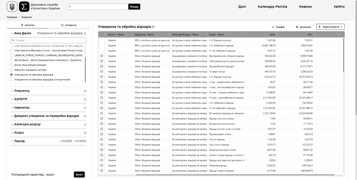Click copy icon beside Категорія розрізу filter
Screen dimensions: 357x180
click(85, 124)
